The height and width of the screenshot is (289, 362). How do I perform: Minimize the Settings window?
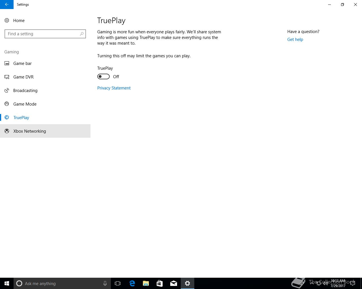(329, 5)
